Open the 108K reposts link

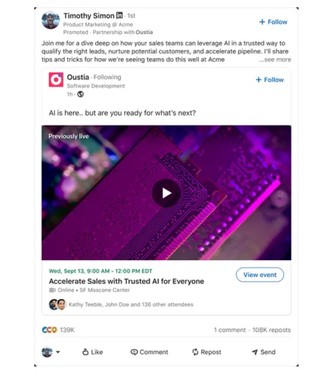pos(271,330)
